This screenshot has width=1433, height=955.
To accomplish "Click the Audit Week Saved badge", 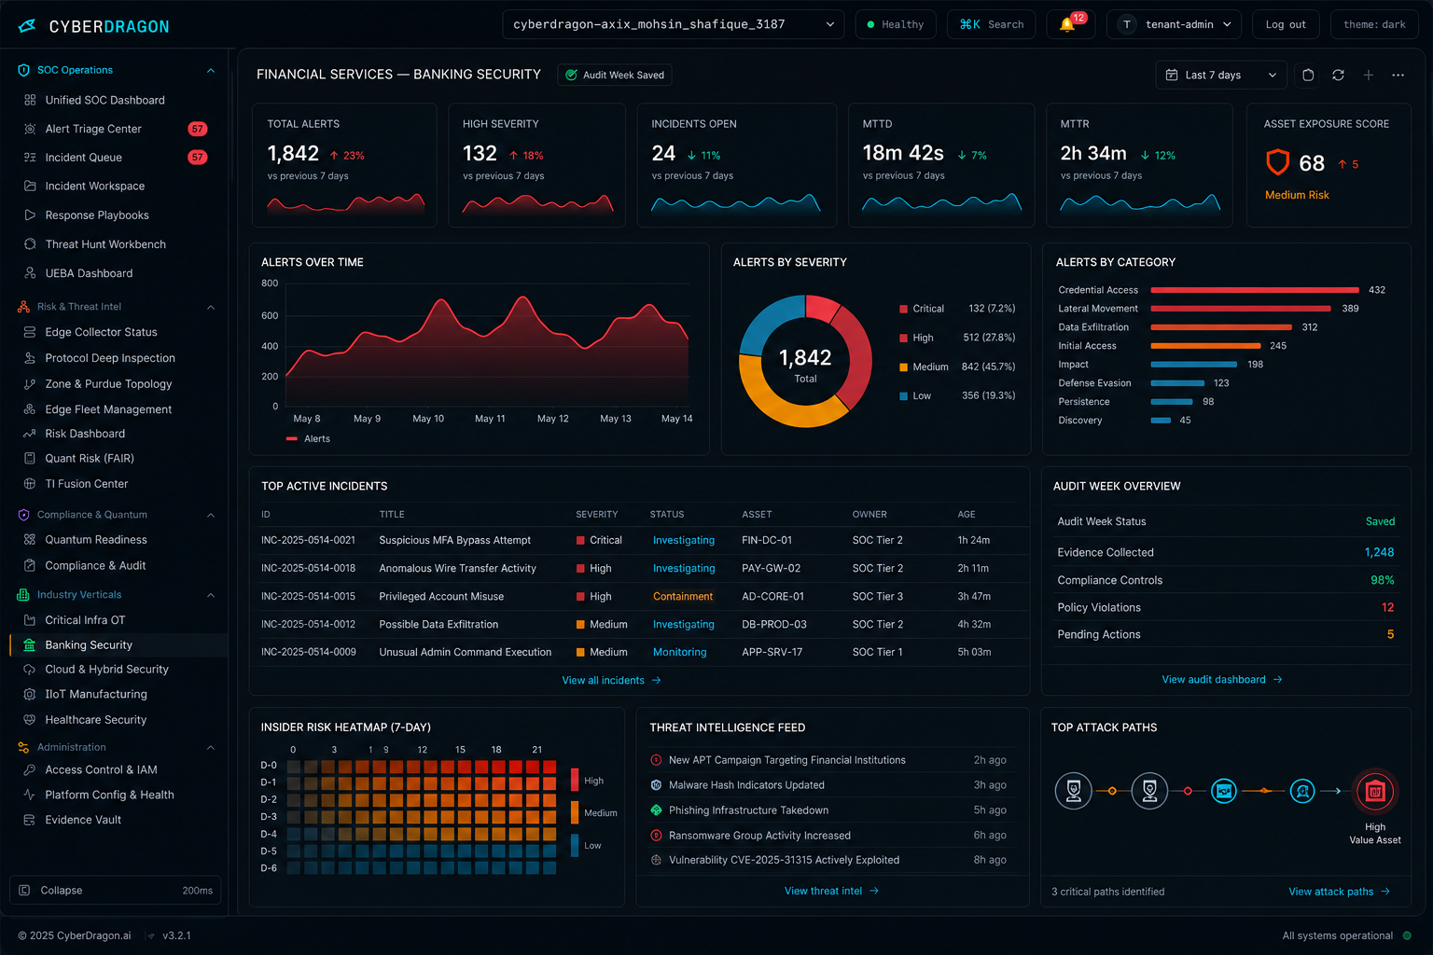I will coord(615,75).
